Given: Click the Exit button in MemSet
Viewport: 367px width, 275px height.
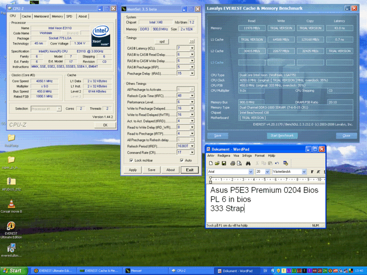Looking at the screenshot, I should (189, 170).
